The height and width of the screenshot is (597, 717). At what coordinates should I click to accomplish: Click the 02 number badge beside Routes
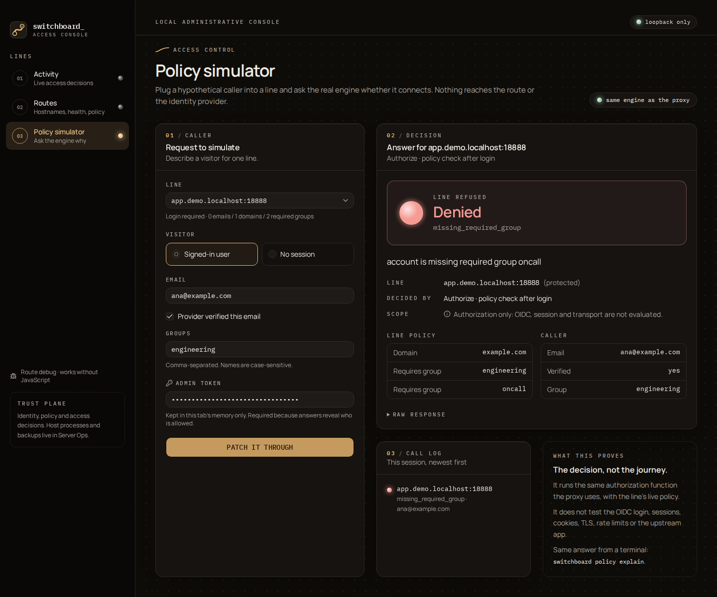pyautogui.click(x=20, y=107)
